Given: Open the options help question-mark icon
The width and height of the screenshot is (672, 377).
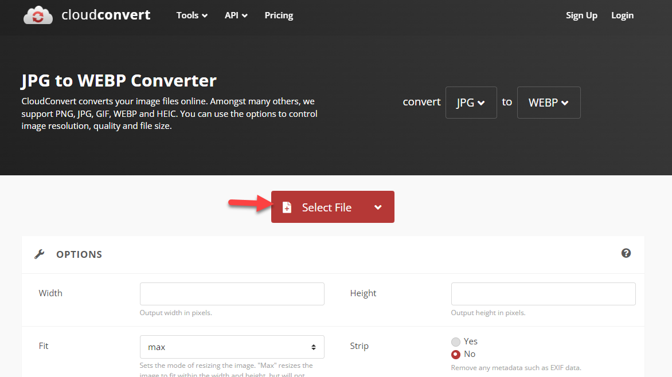Looking at the screenshot, I should [626, 253].
